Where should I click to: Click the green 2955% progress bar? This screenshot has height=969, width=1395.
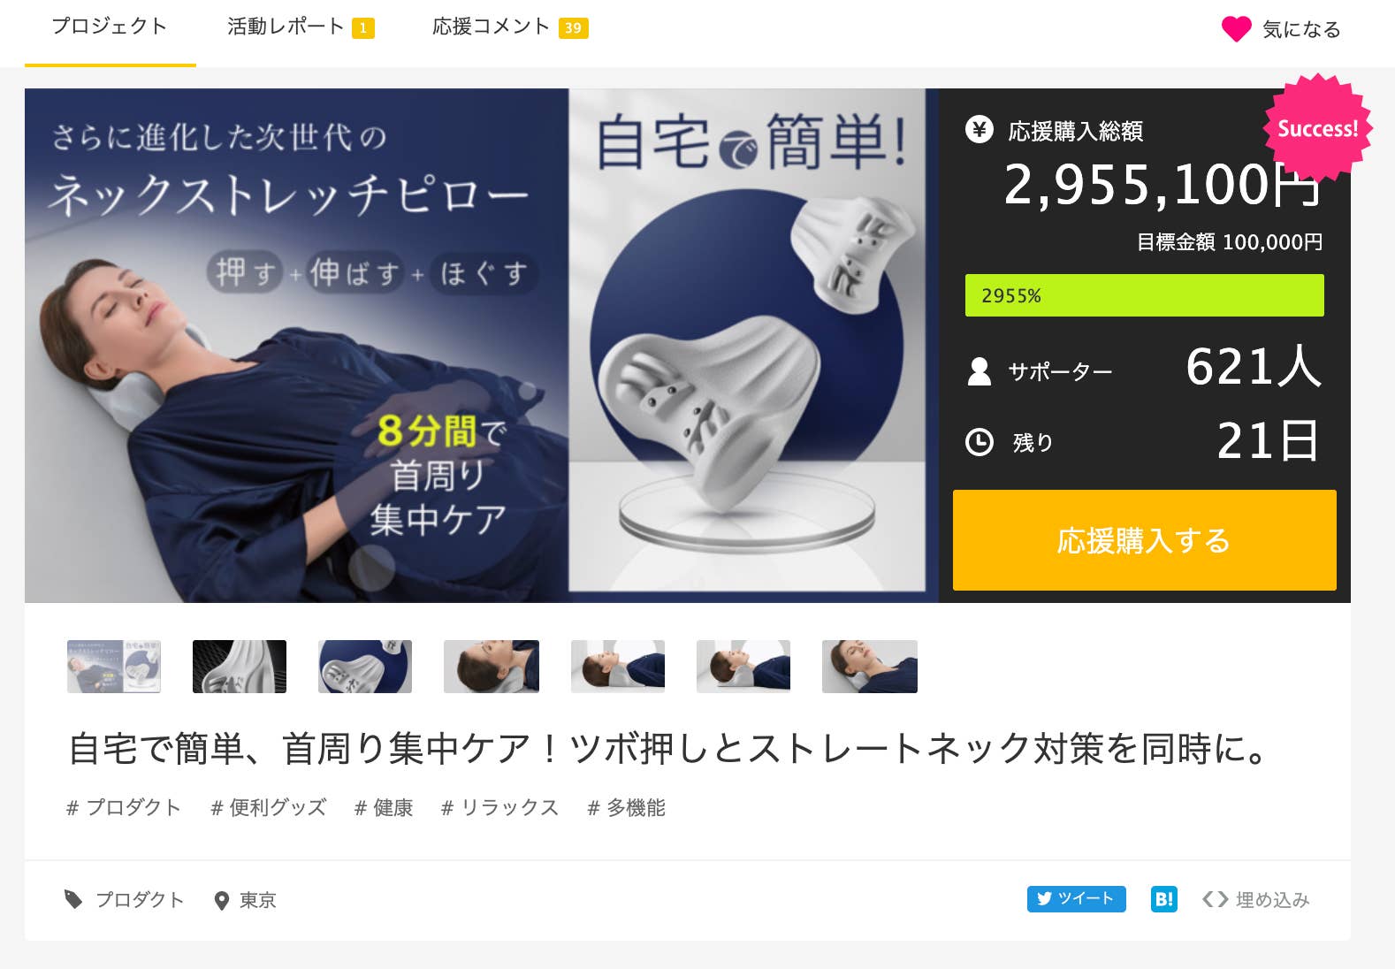coord(1144,295)
